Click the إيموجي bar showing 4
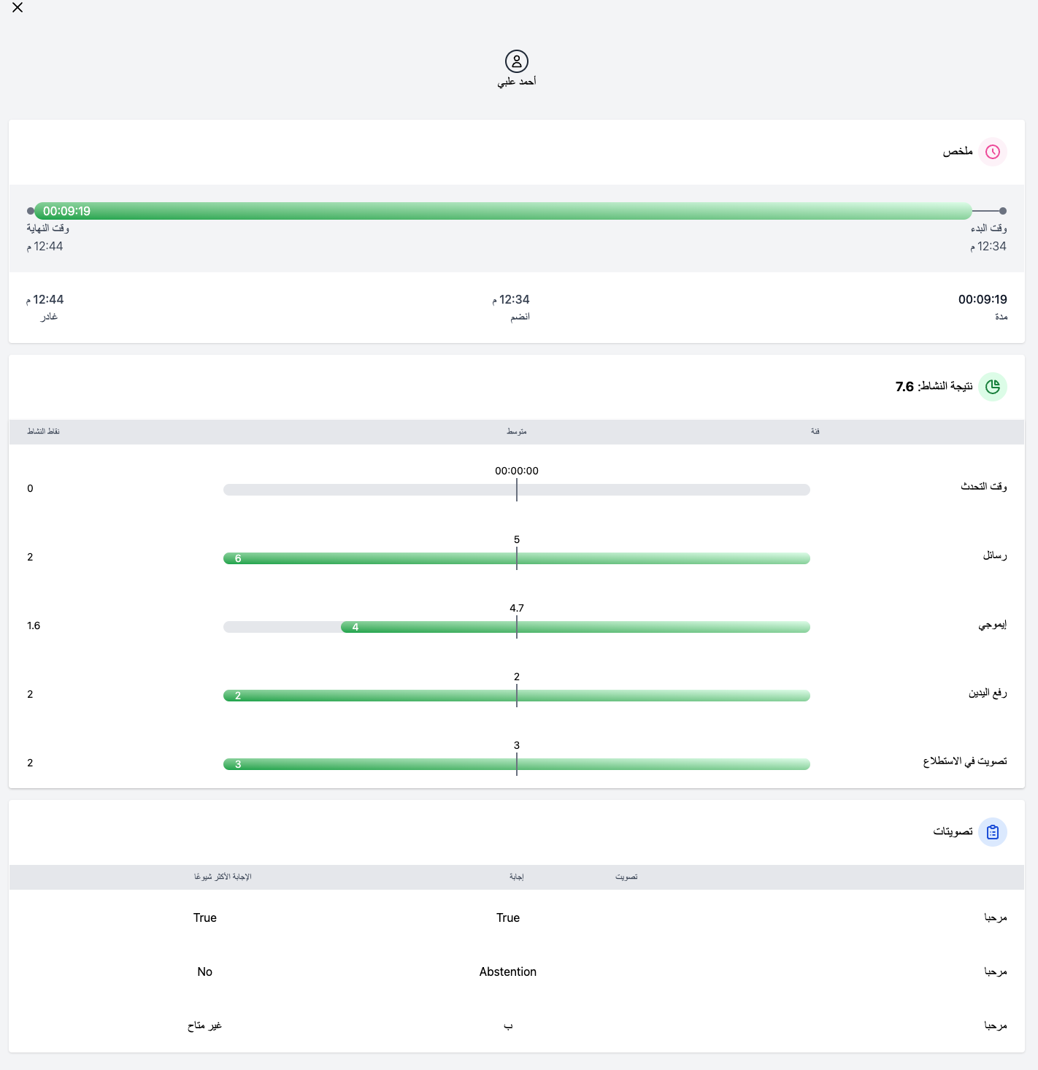This screenshot has height=1070, width=1038. [575, 627]
